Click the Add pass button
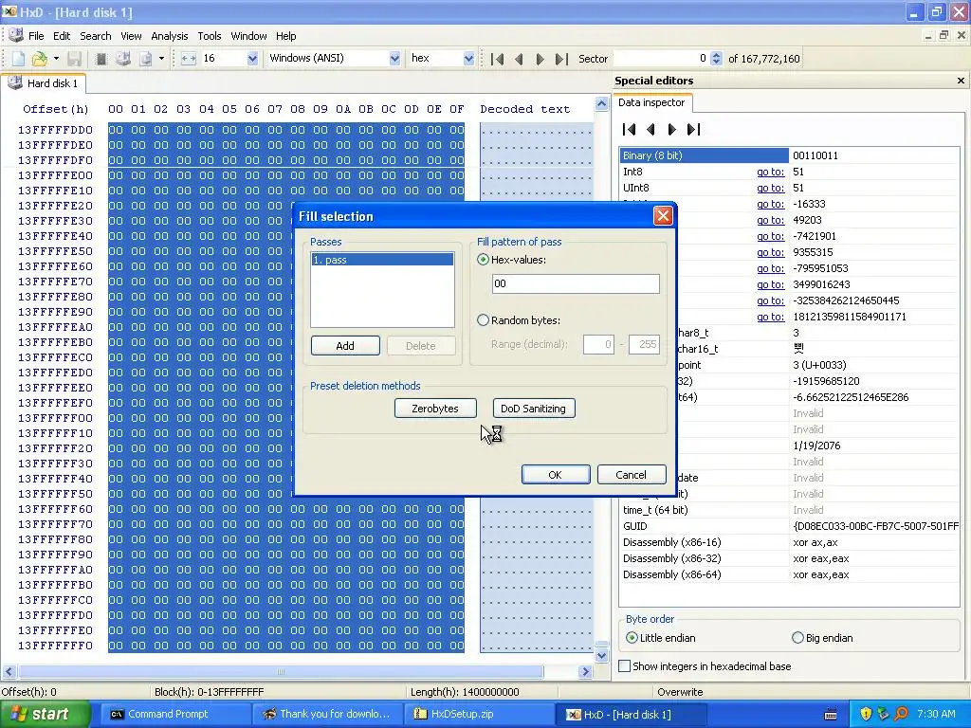971x728 pixels. coord(345,345)
